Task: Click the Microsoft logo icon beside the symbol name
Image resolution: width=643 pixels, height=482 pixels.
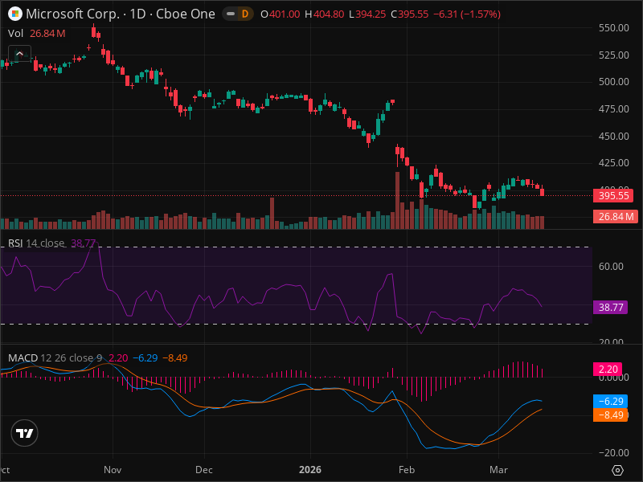Action: click(x=15, y=14)
